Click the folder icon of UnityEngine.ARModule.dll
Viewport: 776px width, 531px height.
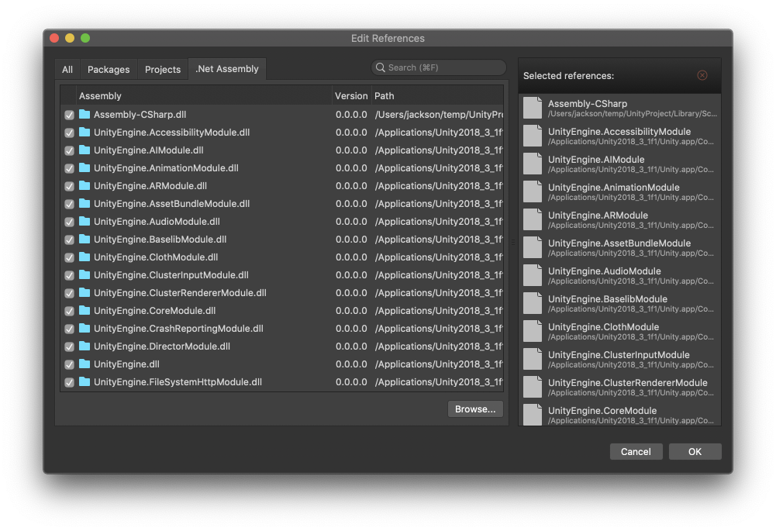[84, 185]
